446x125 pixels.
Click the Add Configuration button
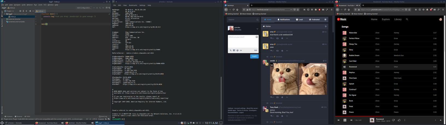[x=84, y=8]
